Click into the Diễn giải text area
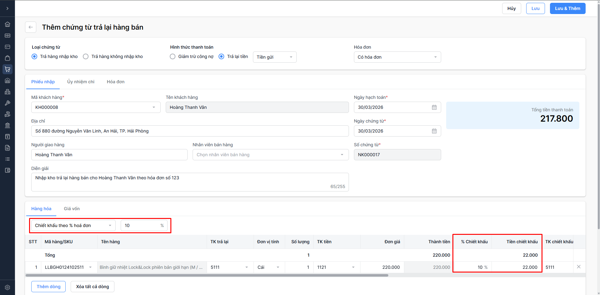Screen dimensions: 600x295 pos(190,182)
